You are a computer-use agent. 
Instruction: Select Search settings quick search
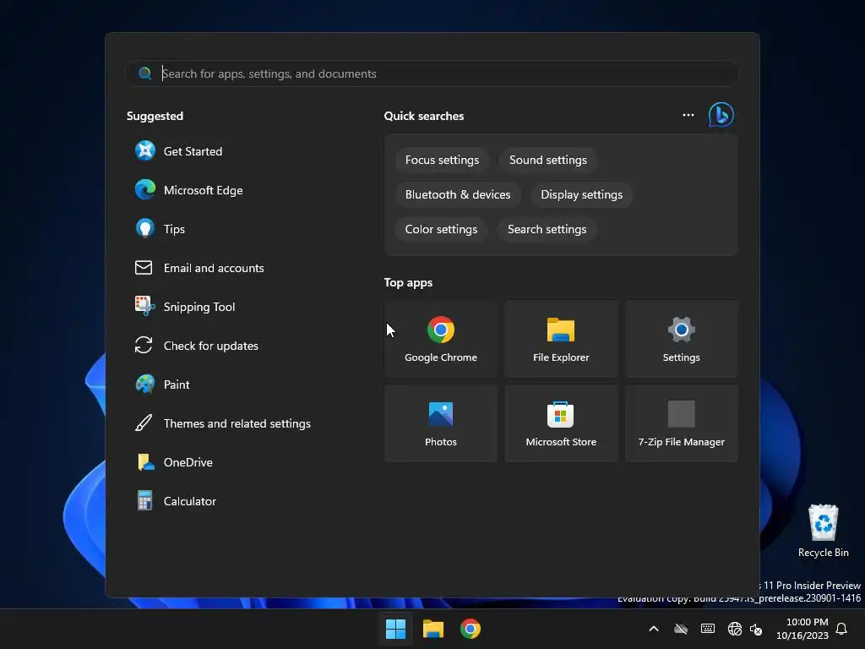coord(547,230)
